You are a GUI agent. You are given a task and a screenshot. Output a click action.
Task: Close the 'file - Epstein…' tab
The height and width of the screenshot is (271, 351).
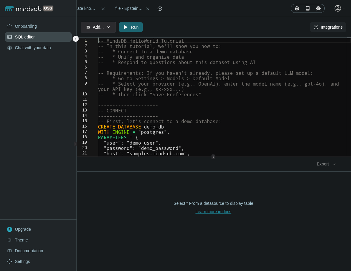tap(148, 9)
